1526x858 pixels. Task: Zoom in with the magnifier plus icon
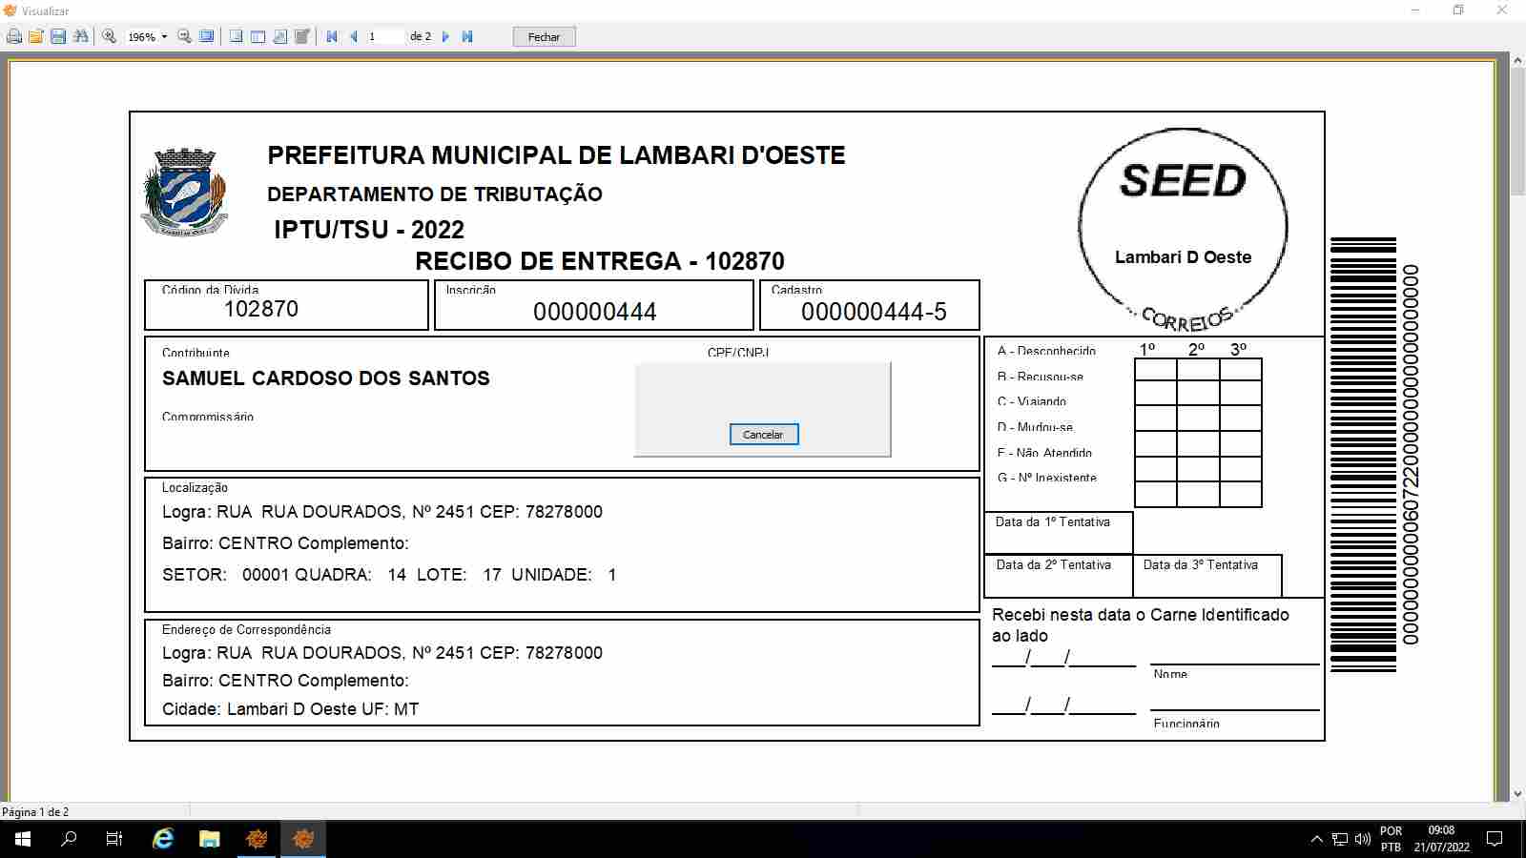tap(110, 36)
